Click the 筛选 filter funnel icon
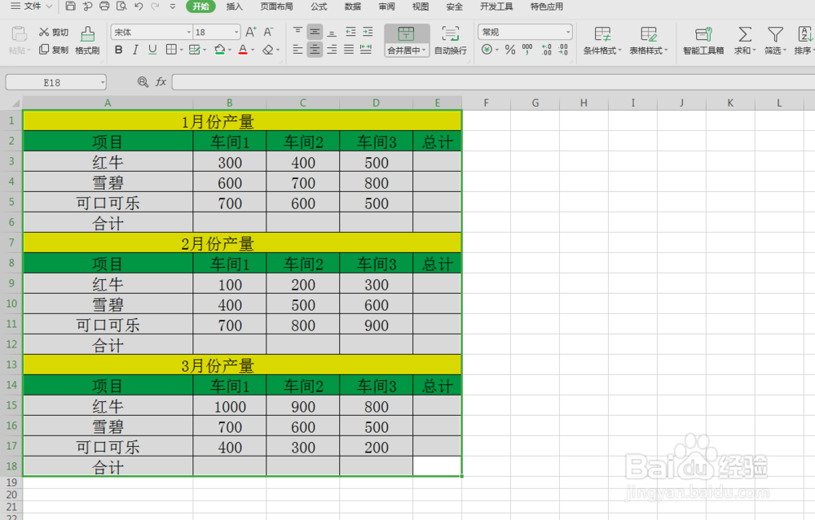 (x=775, y=34)
